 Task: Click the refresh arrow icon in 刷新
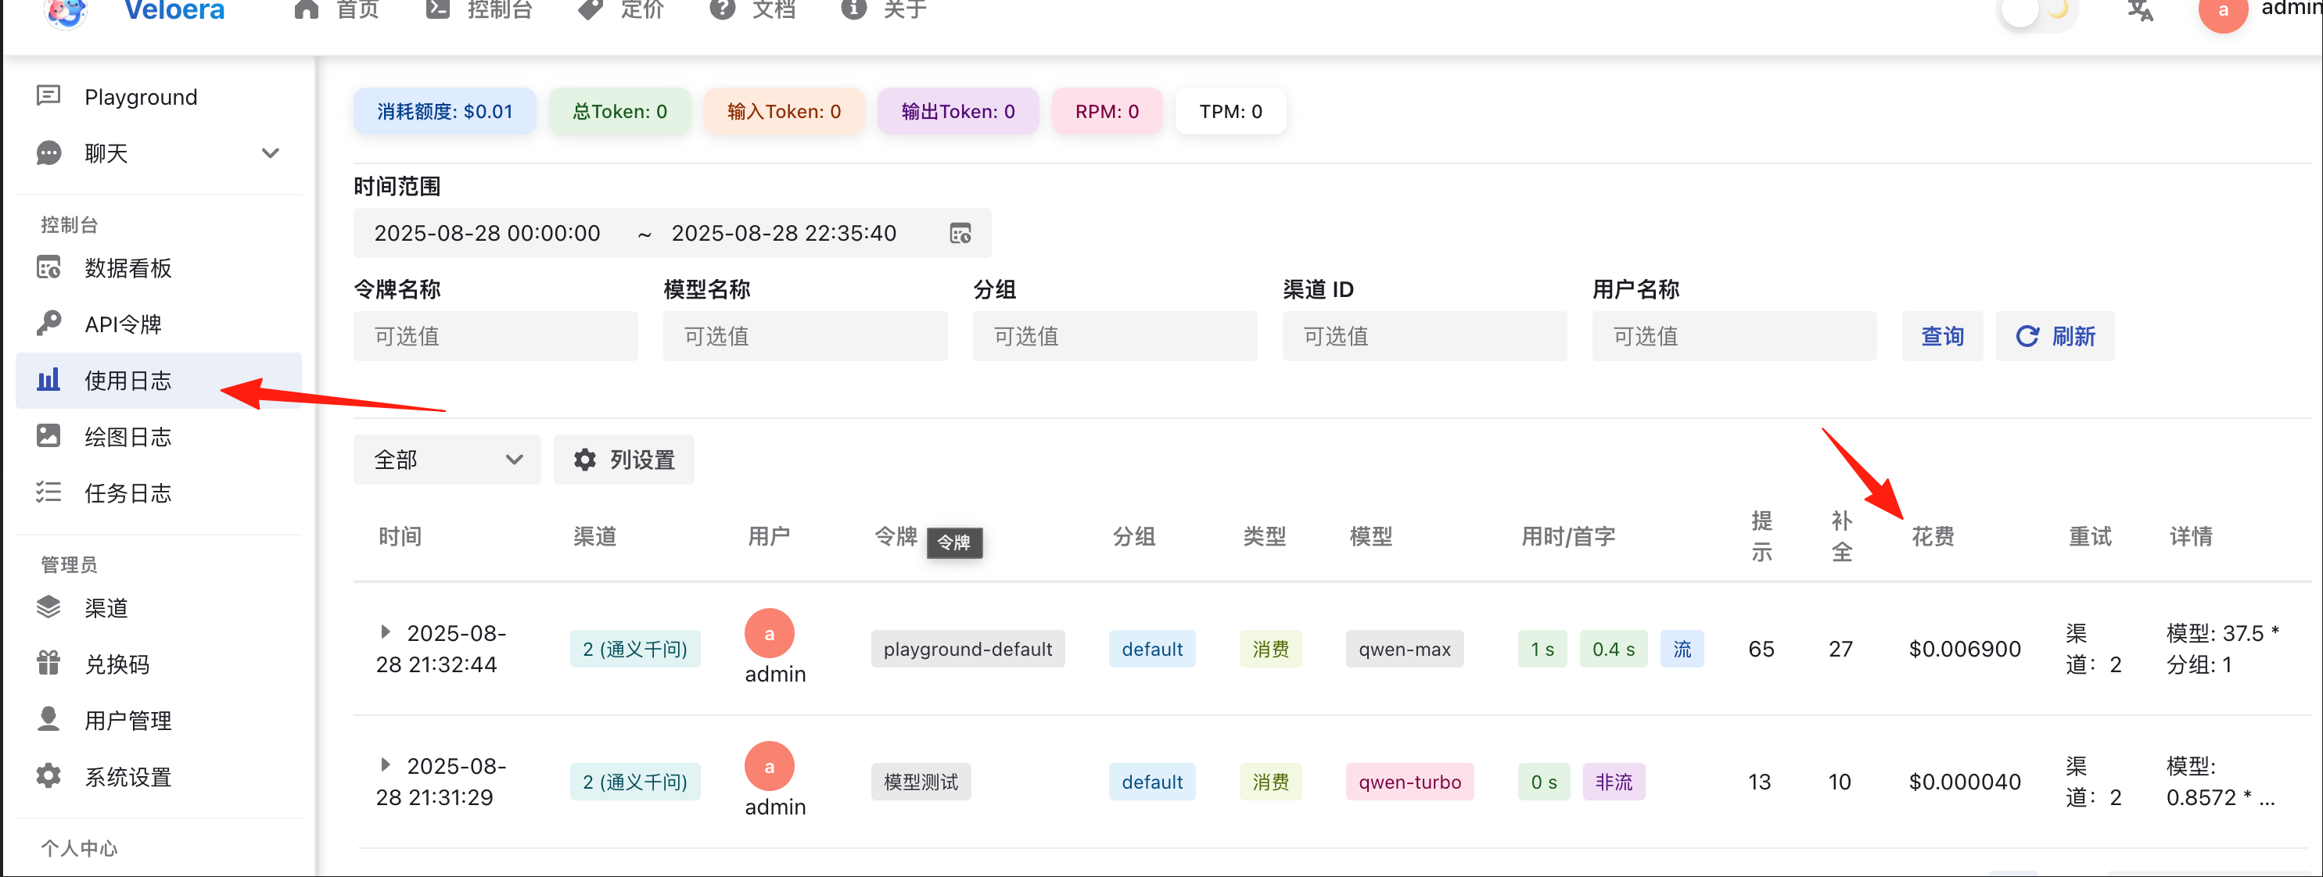2027,336
